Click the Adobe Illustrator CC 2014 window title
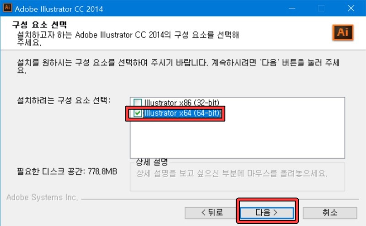Screen dimensions: 366x226 click(x=59, y=9)
